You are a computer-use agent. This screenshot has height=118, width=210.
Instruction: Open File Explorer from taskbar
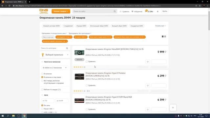point(13,116)
